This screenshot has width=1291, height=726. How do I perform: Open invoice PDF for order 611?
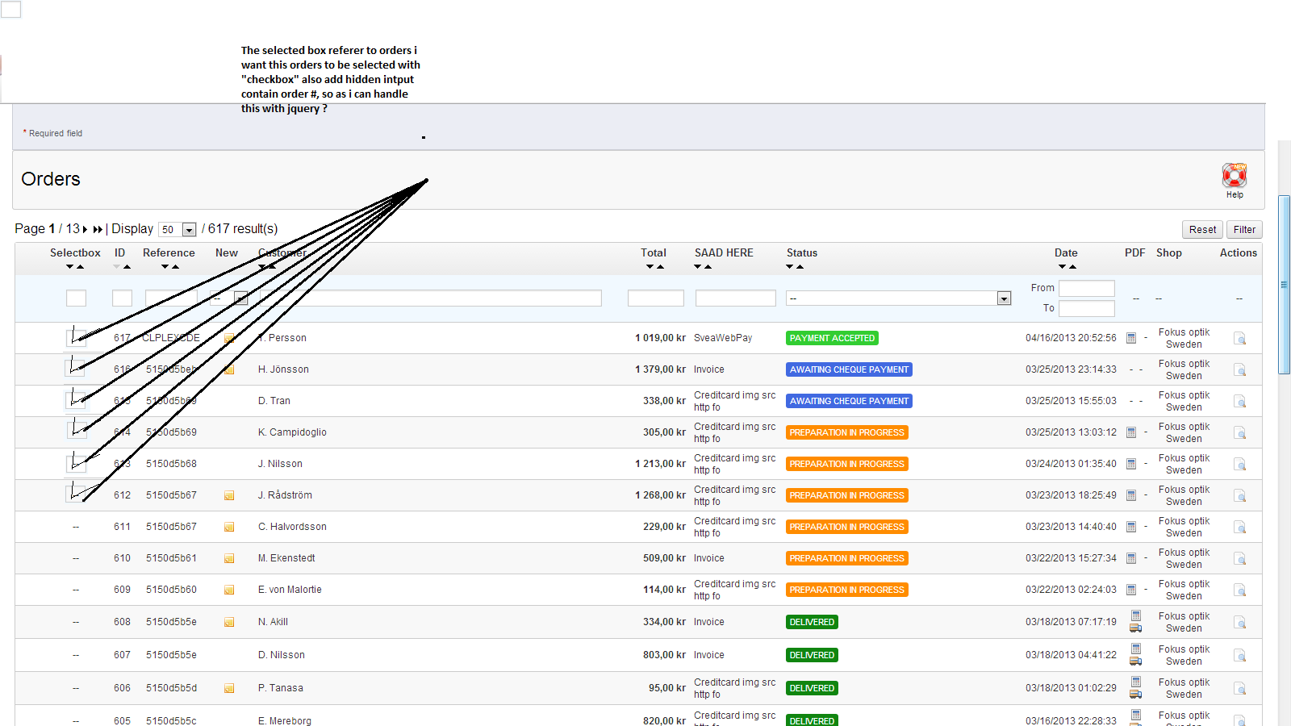pyautogui.click(x=1131, y=527)
